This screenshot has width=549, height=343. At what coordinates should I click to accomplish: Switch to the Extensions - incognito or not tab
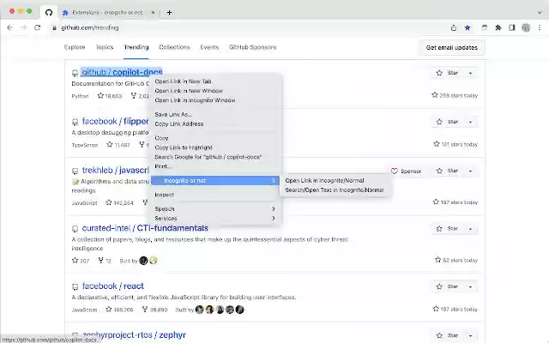[106, 13]
